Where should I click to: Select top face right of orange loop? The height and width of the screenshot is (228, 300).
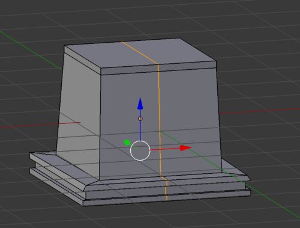tap(180, 51)
